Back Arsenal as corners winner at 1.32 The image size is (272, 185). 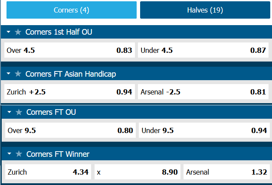(226, 172)
